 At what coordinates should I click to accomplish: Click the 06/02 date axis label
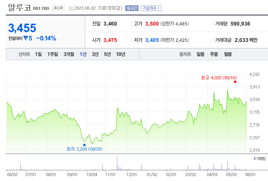click(12, 175)
